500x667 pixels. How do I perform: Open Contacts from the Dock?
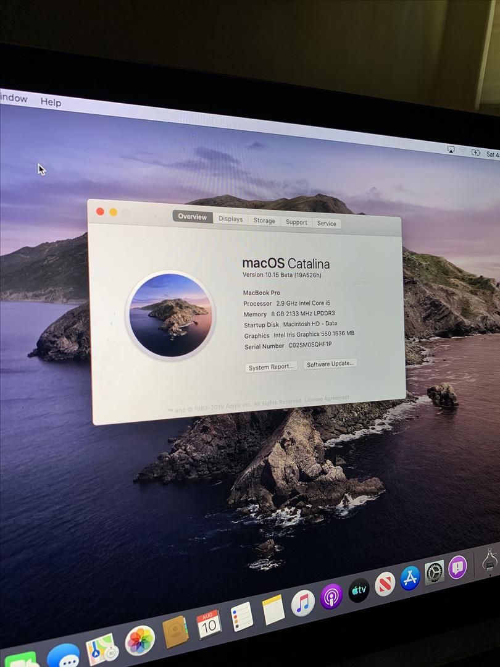(175, 632)
